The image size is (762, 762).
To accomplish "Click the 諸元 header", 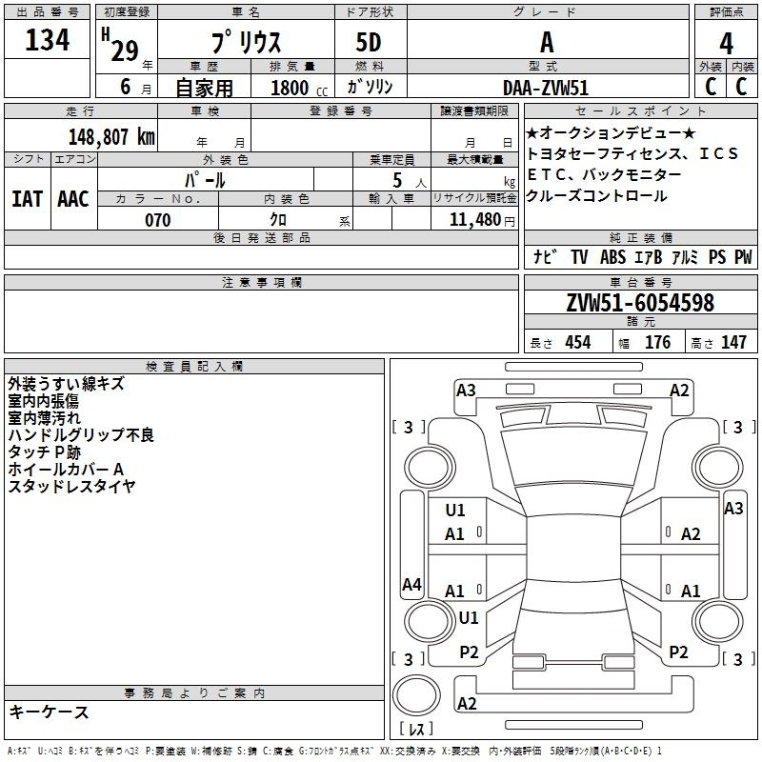I will 641,322.
